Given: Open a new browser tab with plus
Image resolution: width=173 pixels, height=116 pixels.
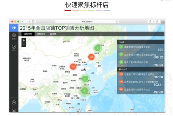Looking at the screenshot, I should 163,22.
